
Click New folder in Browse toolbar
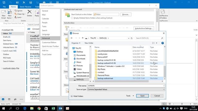point(89,43)
